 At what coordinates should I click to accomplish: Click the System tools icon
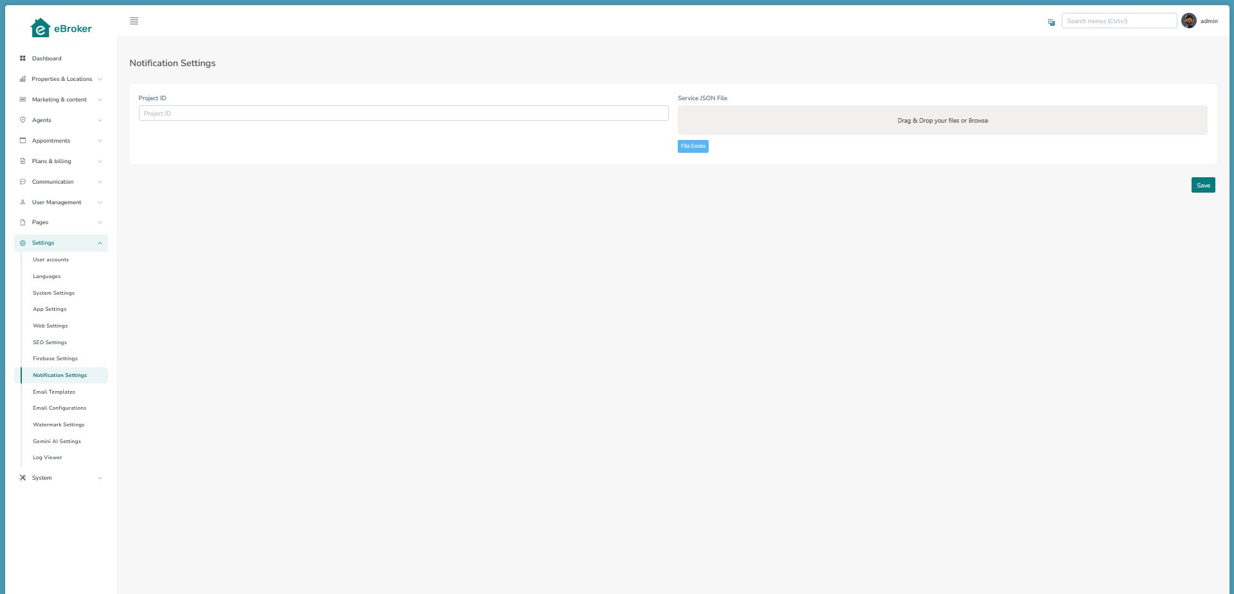coord(23,478)
